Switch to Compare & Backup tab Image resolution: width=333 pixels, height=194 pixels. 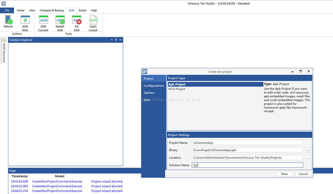point(52,10)
